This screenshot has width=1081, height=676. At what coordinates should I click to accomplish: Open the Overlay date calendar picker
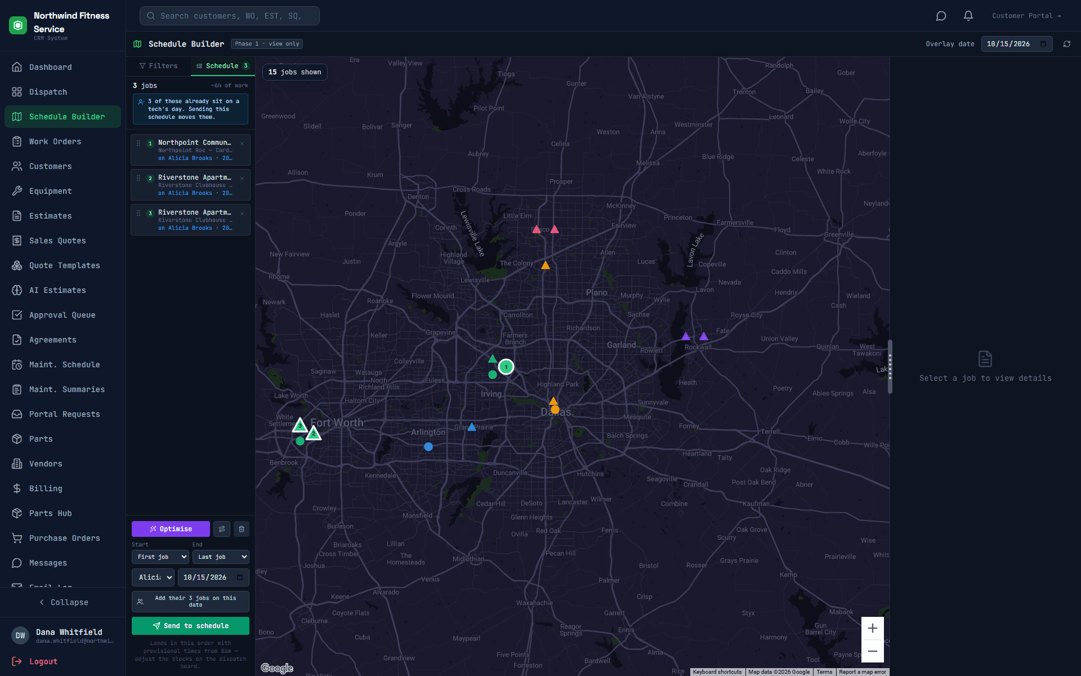click(1043, 44)
